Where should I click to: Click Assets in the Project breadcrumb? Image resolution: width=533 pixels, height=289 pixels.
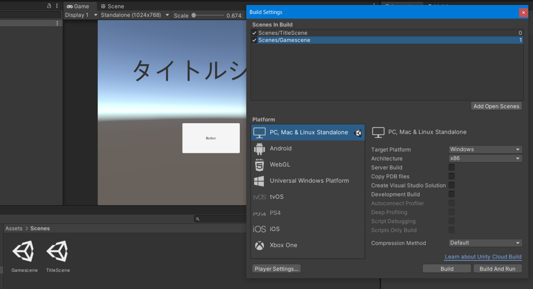(14, 228)
